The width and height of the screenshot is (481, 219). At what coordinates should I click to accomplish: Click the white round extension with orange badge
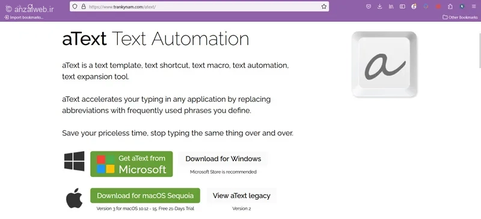(x=414, y=7)
